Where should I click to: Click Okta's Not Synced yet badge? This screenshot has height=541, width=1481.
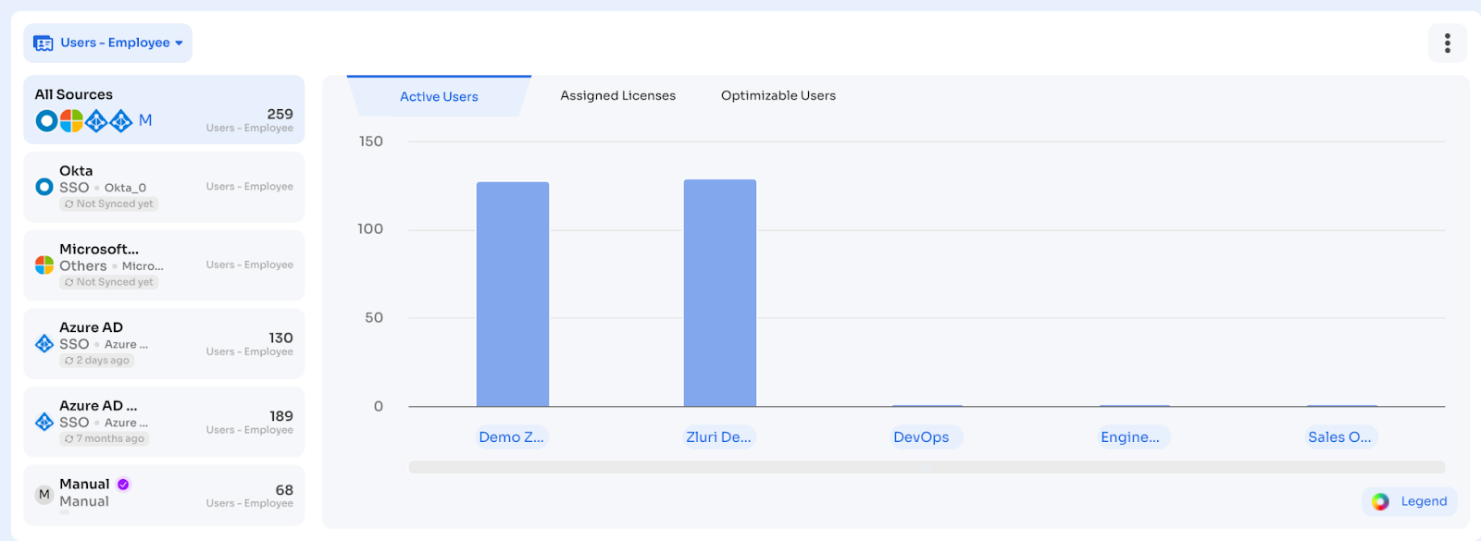[109, 204]
